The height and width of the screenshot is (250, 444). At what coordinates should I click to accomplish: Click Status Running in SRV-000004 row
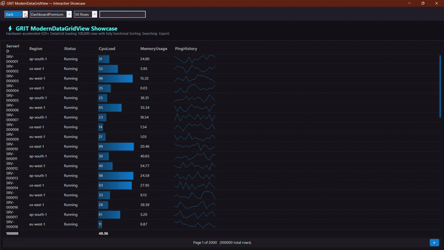tap(71, 88)
